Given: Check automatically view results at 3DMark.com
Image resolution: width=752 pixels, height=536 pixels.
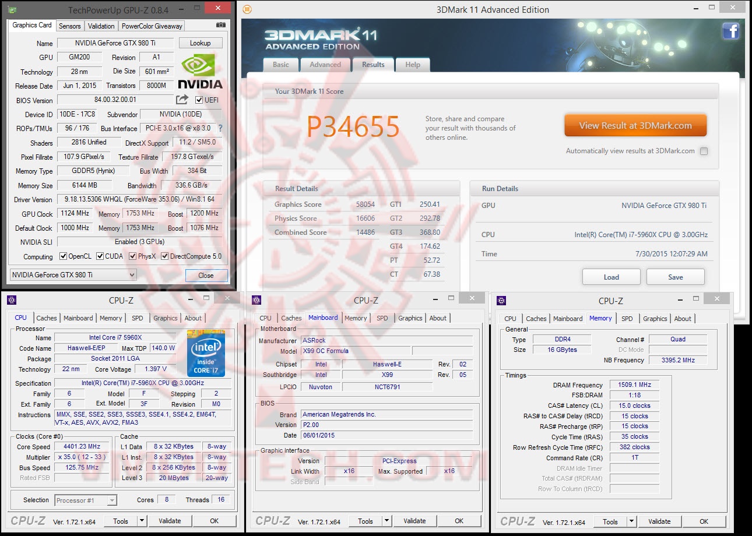Looking at the screenshot, I should [x=704, y=151].
